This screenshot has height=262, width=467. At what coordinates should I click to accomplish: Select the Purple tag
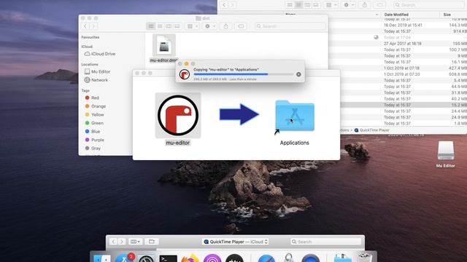pos(94,140)
